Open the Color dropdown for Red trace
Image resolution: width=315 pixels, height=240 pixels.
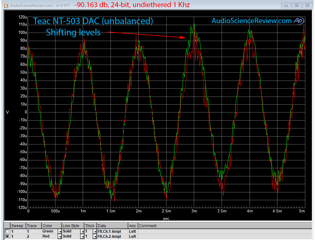click(x=60, y=237)
